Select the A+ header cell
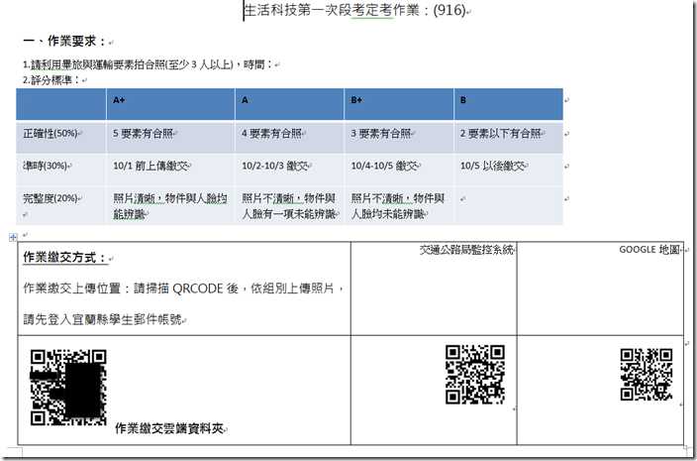Viewport: 697px width, 461px height. point(170,104)
